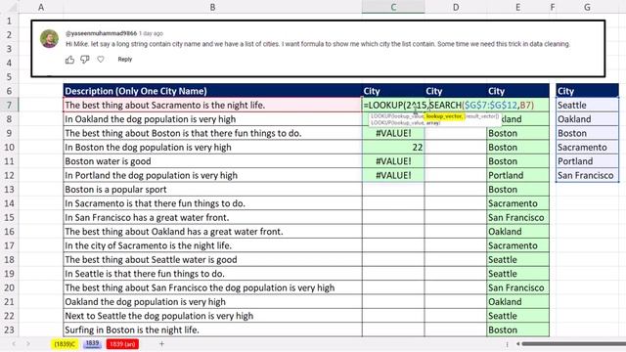The width and height of the screenshot is (626, 352).
Task: Click the #VALUE! cell in row 9
Action: [x=393, y=133]
